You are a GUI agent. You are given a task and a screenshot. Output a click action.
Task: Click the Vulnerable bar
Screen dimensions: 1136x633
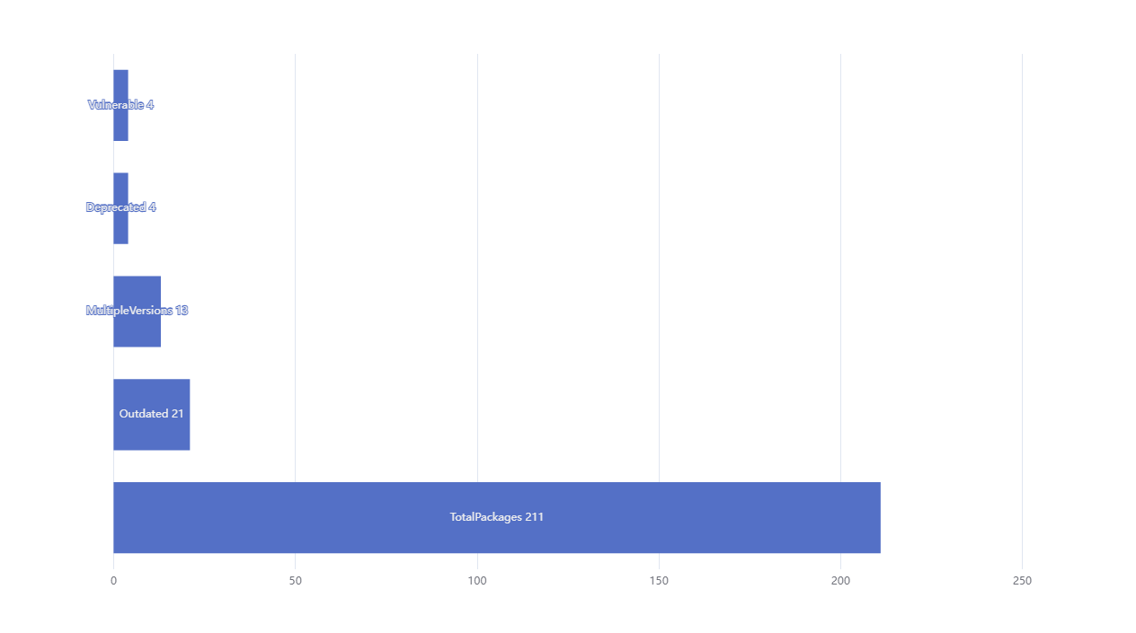[120, 126]
